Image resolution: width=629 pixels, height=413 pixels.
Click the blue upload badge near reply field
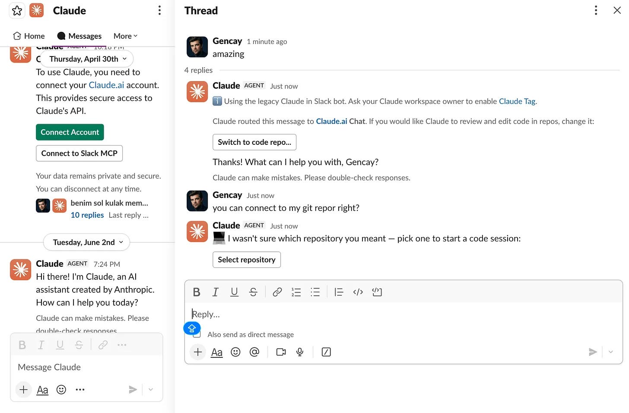(192, 329)
